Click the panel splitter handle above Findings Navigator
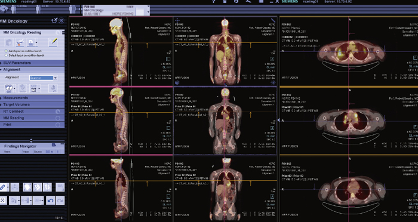Image resolution: width=418 pixels, height=222 pixels. click(x=31, y=140)
